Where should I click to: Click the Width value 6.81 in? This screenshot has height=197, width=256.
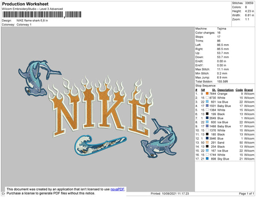[x=250, y=15]
